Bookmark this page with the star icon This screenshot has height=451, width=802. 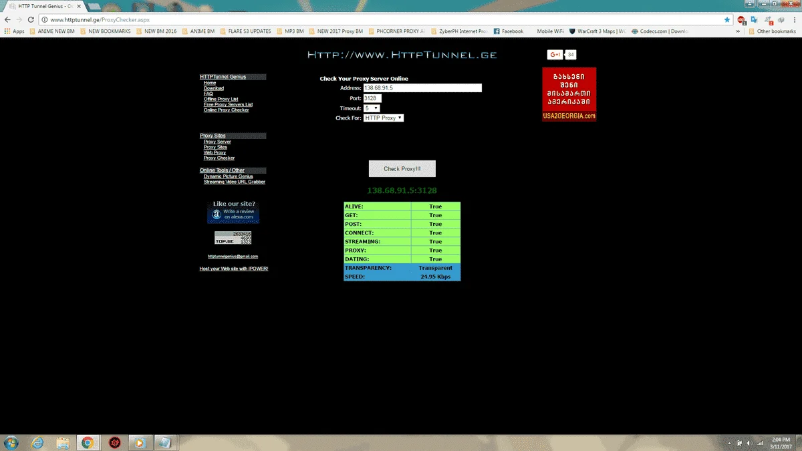727,20
